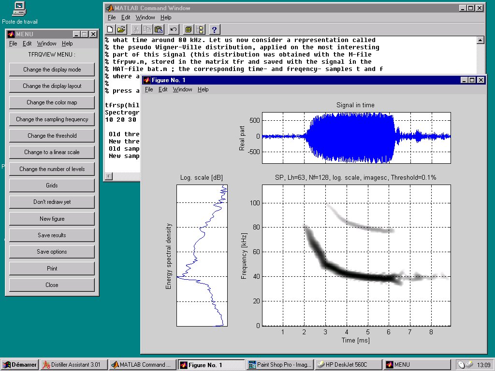The width and height of the screenshot is (495, 371).
Task: Click 'Log. scale [dB]' plot title
Action: 202,178
